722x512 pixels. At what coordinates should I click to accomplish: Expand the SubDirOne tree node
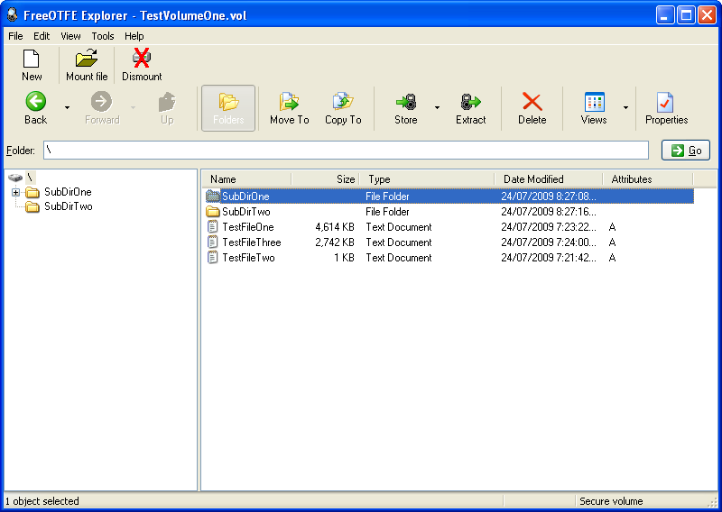15,192
